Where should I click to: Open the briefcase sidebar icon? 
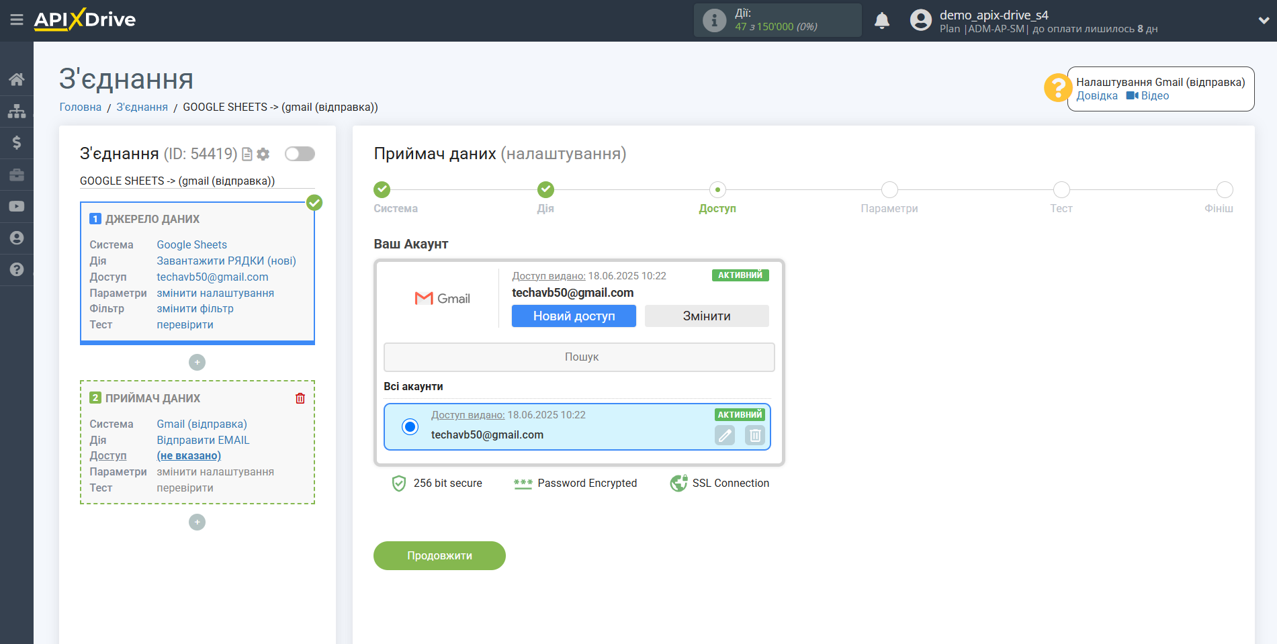tap(17, 175)
